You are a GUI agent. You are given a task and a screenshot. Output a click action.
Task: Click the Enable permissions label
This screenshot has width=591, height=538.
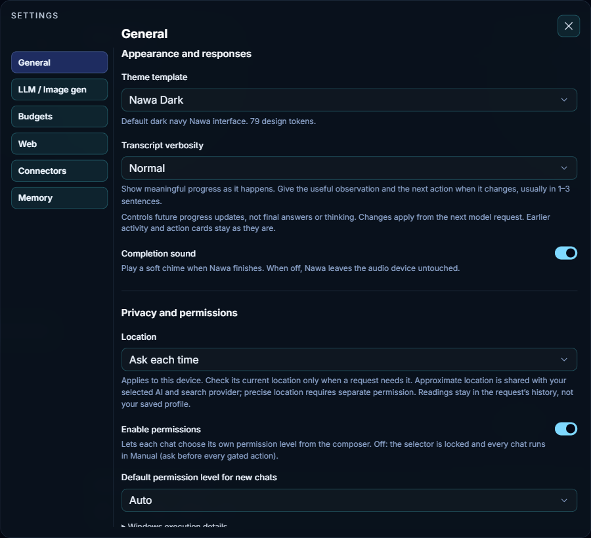[x=161, y=429]
